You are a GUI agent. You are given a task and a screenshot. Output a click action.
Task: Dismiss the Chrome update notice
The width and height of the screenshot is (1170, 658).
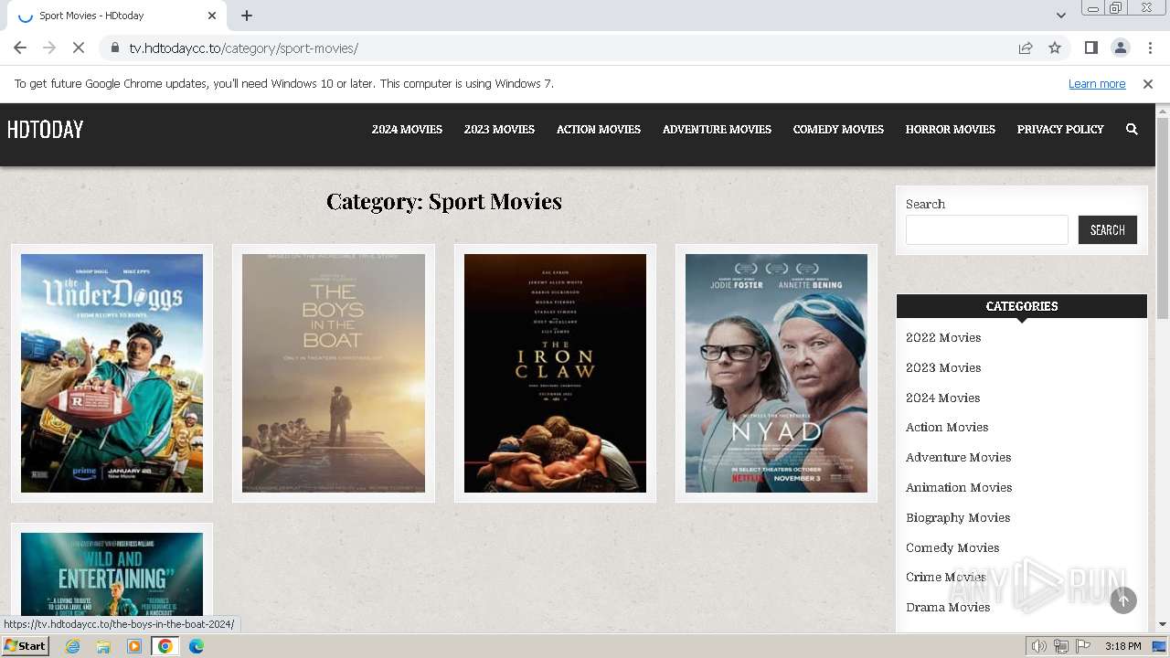click(1148, 83)
